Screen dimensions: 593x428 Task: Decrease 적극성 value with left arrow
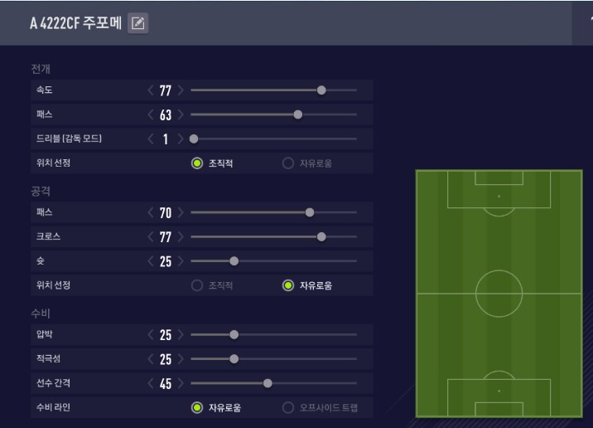[151, 359]
